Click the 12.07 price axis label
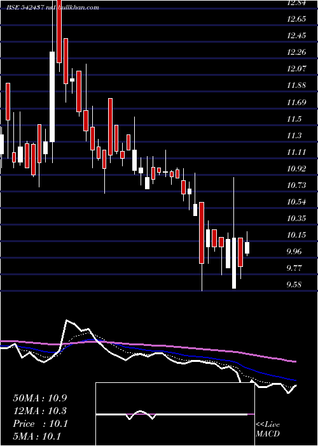 click(x=296, y=69)
